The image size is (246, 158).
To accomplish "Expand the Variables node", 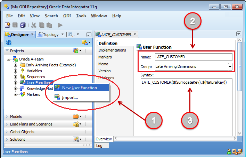I will [15, 71].
